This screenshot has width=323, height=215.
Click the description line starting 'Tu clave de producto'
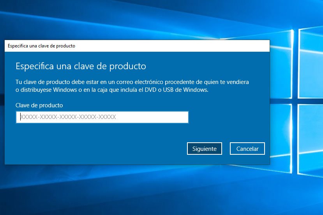(132, 82)
